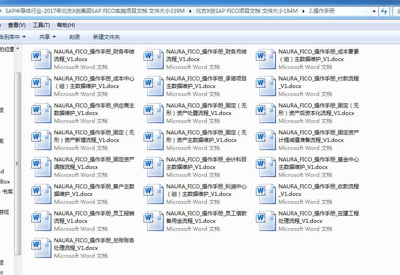Click the navigation pane scrollbar thumb
The height and width of the screenshot is (275, 400).
[x=18, y=163]
